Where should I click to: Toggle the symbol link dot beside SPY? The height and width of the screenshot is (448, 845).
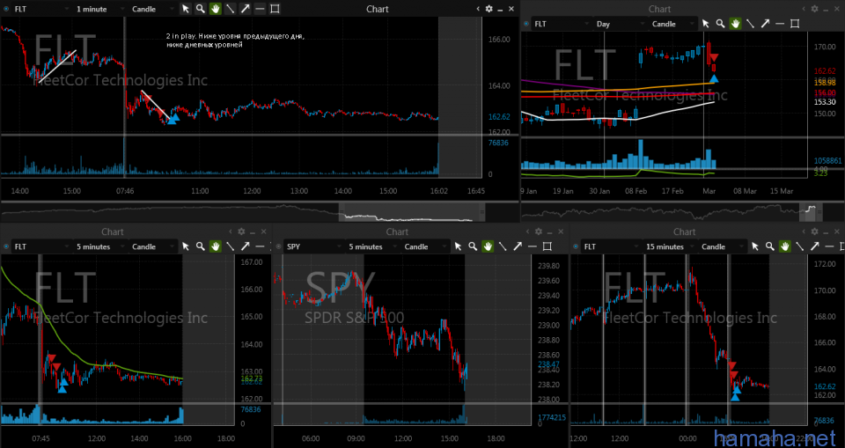pos(279,247)
